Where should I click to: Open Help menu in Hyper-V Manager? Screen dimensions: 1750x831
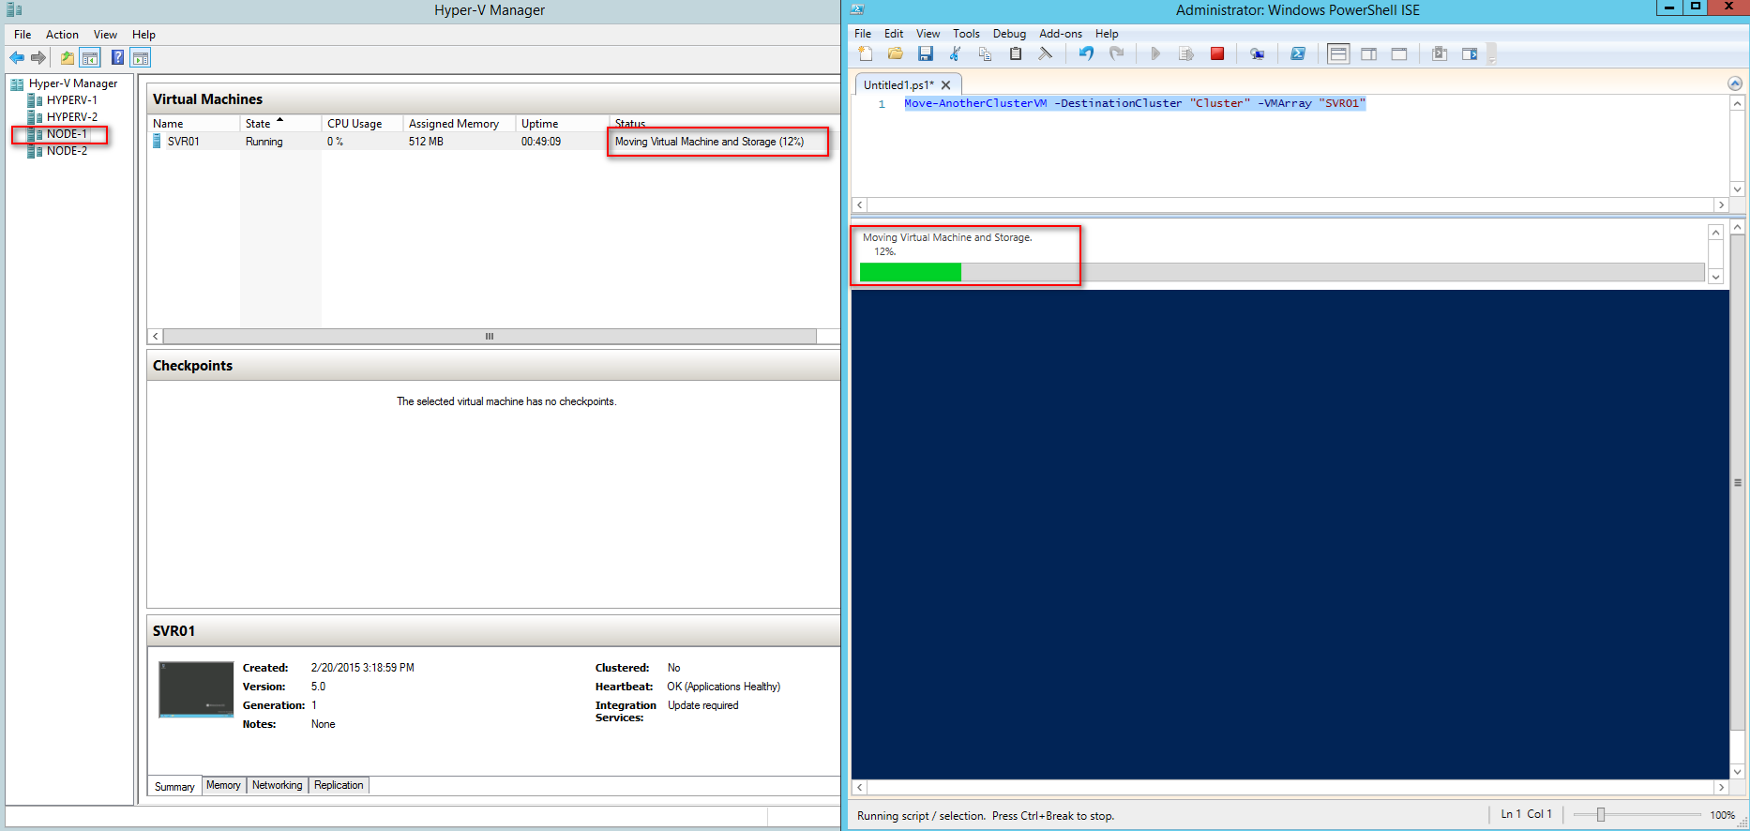143,35
